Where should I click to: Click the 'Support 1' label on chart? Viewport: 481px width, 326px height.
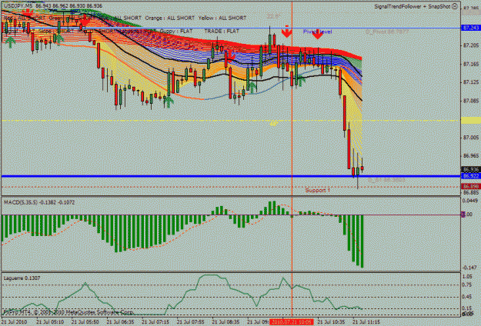coord(318,190)
